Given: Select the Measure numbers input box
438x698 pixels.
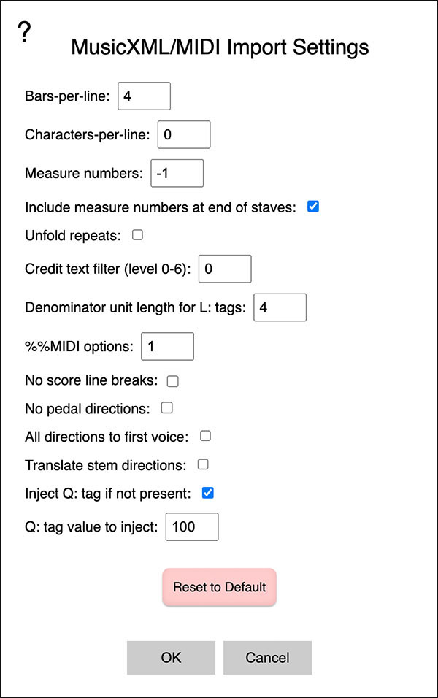Looking at the screenshot, I should 177,173.
